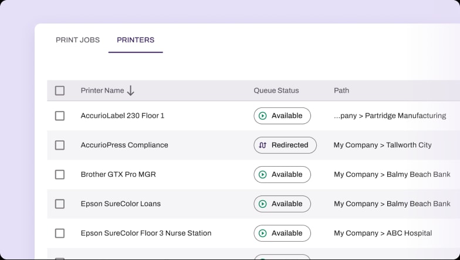Mark the Epson SureColor Floor 3 Nurse Station checkbox
This screenshot has height=260, width=460.
tap(60, 233)
